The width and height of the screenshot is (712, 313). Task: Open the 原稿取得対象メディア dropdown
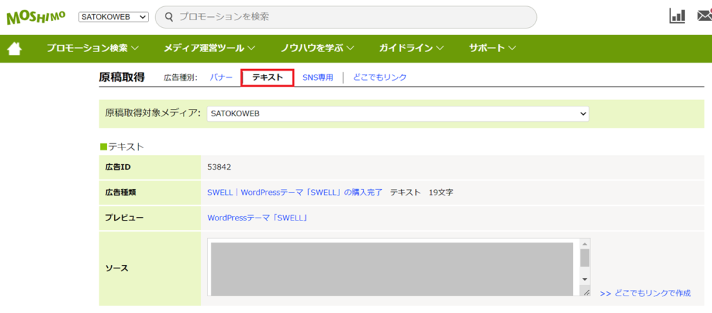click(398, 114)
